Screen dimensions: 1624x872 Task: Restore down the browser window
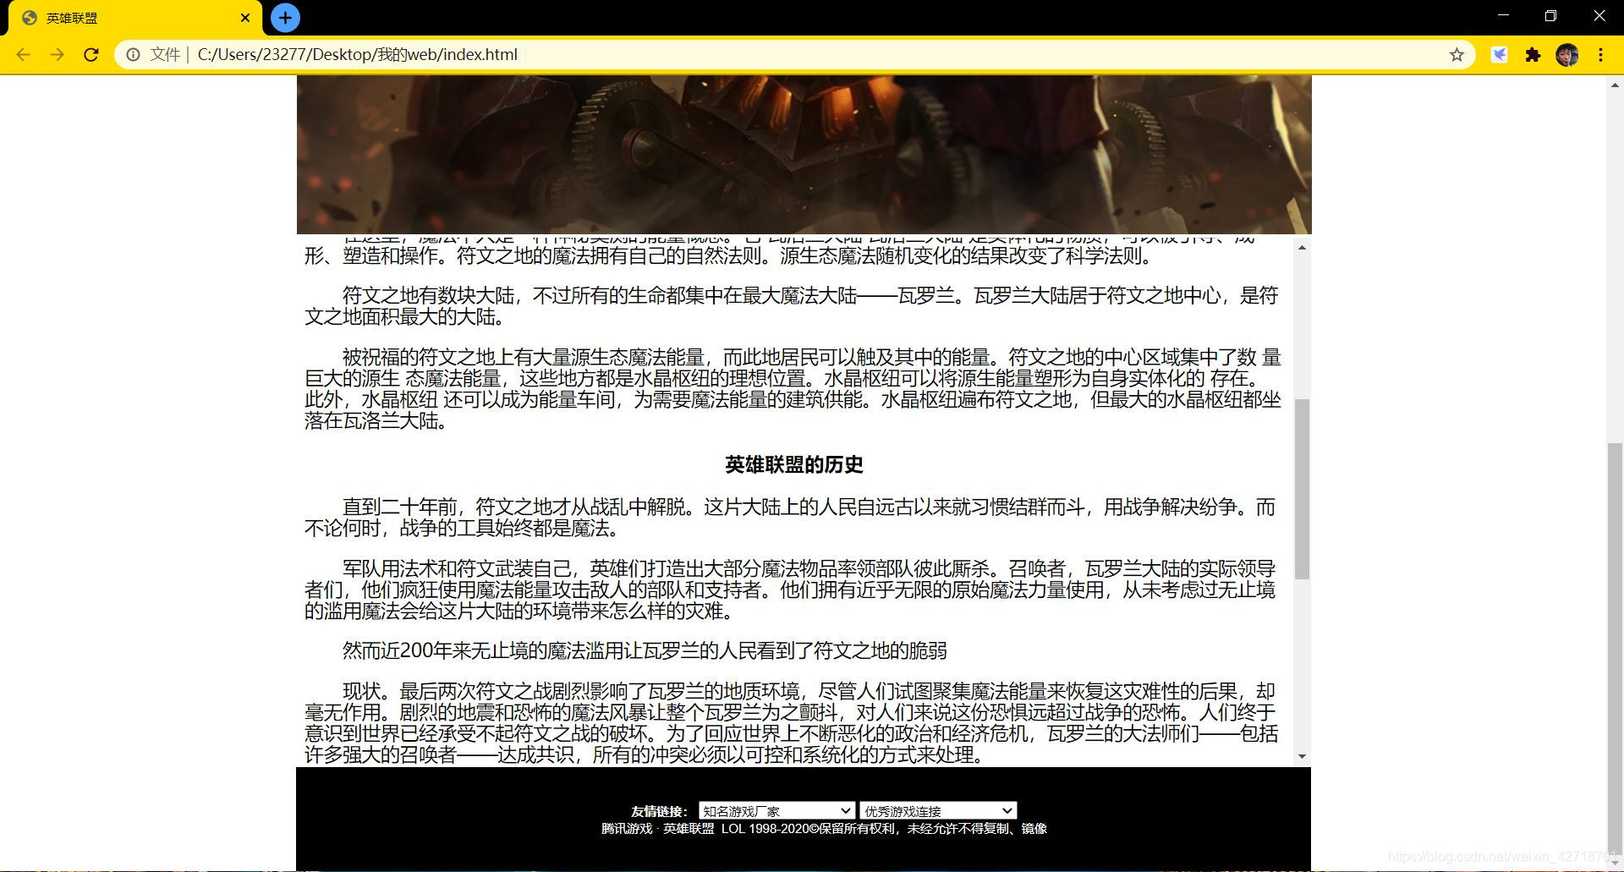click(x=1550, y=15)
